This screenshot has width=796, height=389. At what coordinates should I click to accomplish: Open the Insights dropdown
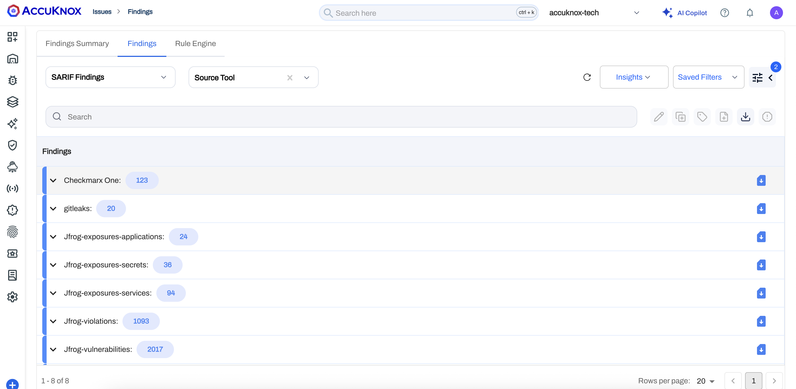pos(634,77)
